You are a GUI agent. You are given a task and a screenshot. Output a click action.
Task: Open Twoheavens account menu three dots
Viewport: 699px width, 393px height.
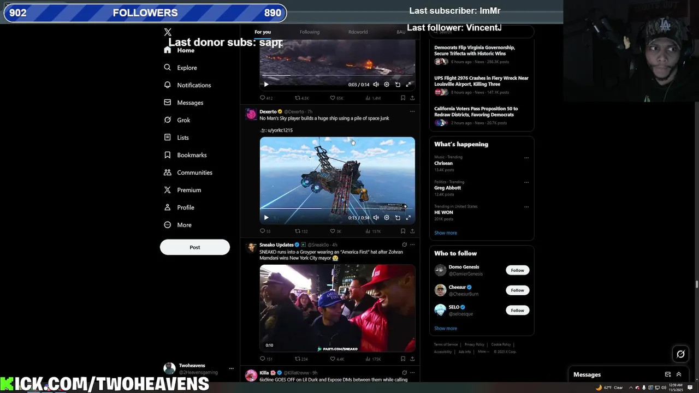(x=231, y=368)
